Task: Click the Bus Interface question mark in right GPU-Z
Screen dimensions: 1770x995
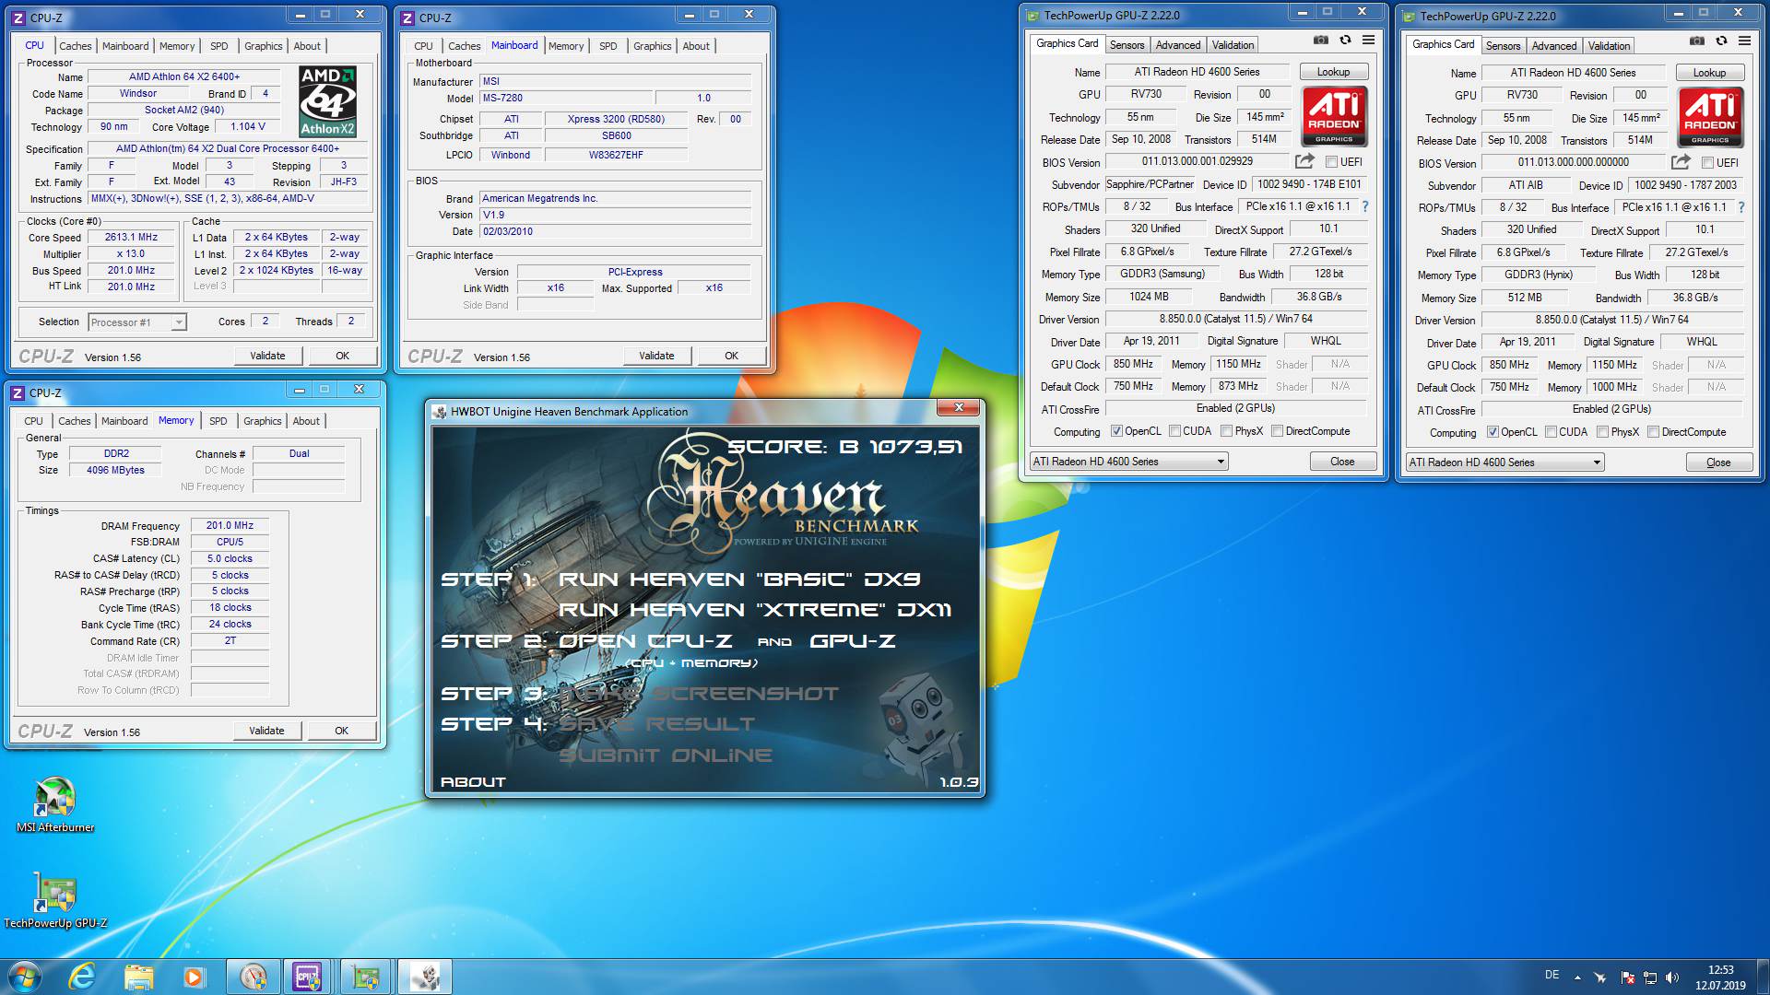Action: [x=1741, y=207]
